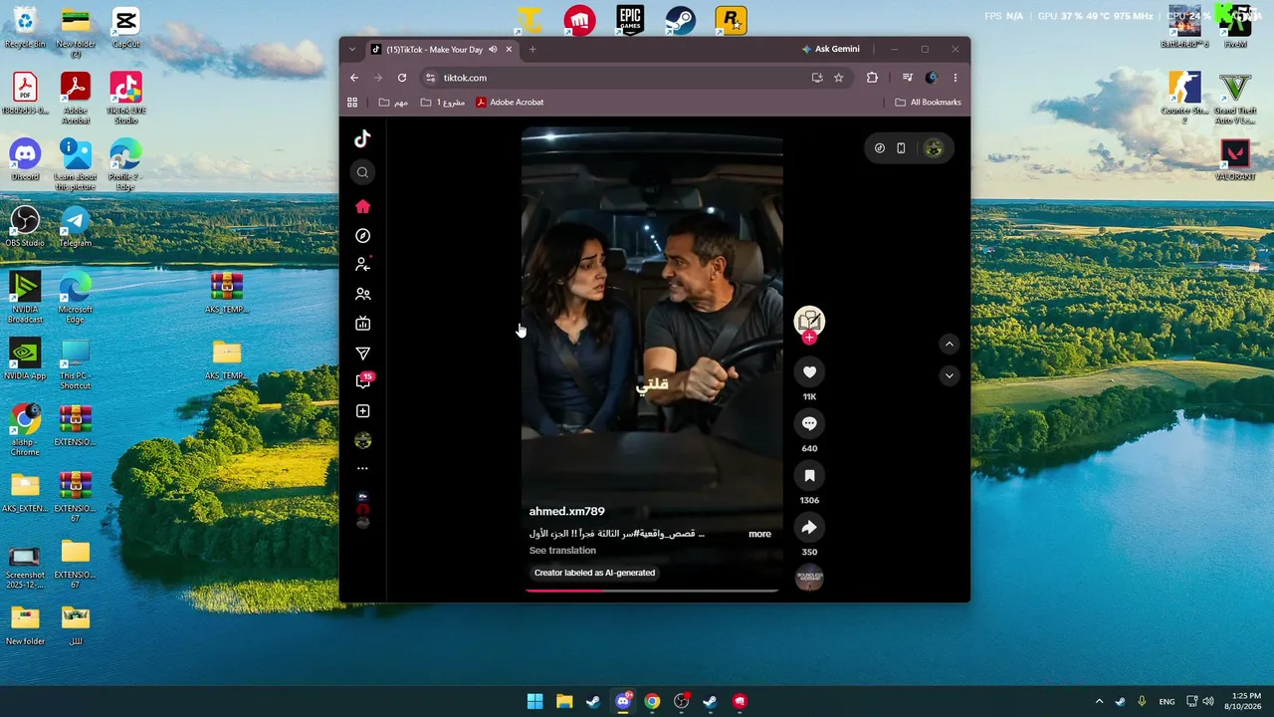
Task: Open the video's comments
Action: click(x=809, y=424)
